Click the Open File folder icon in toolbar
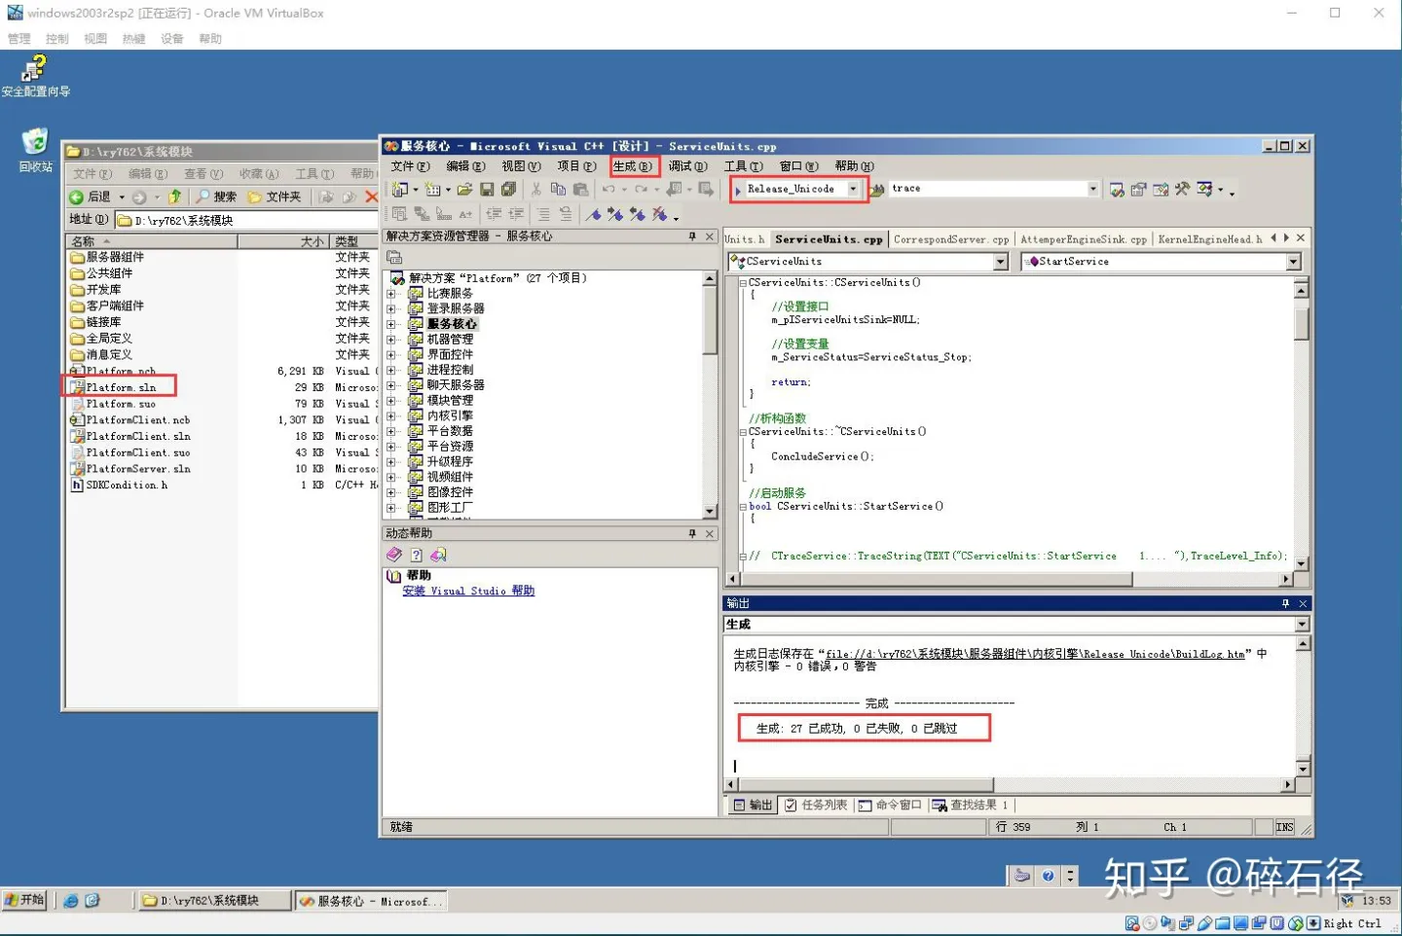 pos(464,189)
